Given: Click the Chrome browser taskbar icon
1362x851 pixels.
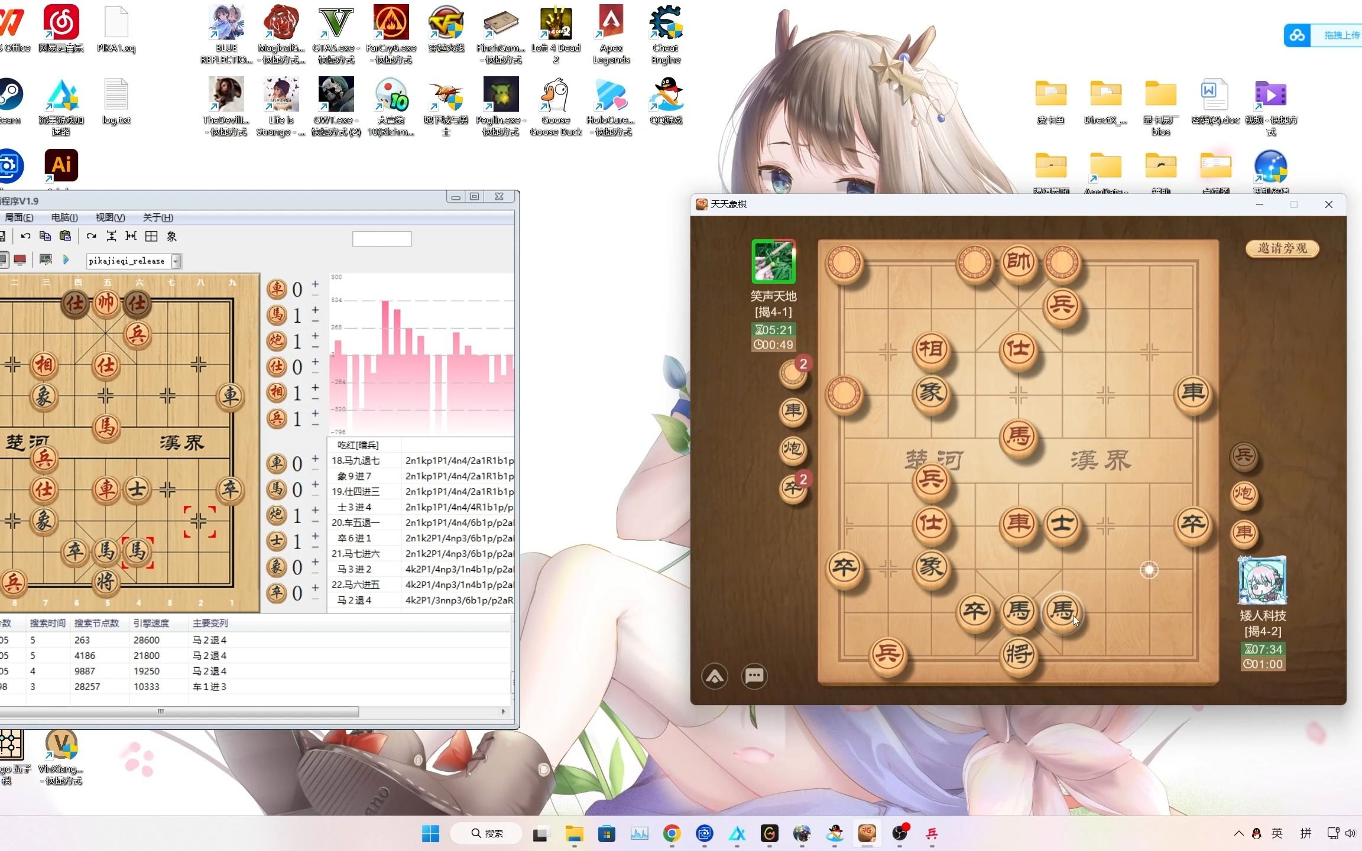Looking at the screenshot, I should point(671,832).
